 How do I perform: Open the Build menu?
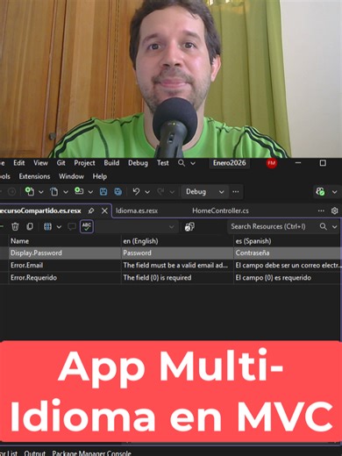[x=111, y=163]
